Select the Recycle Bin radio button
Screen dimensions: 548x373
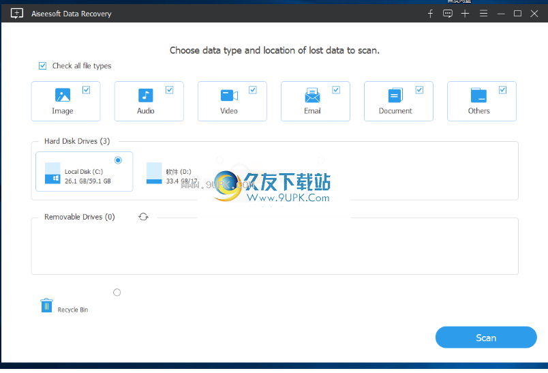pos(117,293)
